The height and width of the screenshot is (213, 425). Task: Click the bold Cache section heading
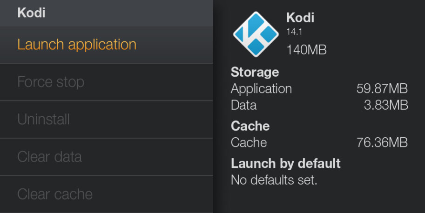tap(250, 126)
